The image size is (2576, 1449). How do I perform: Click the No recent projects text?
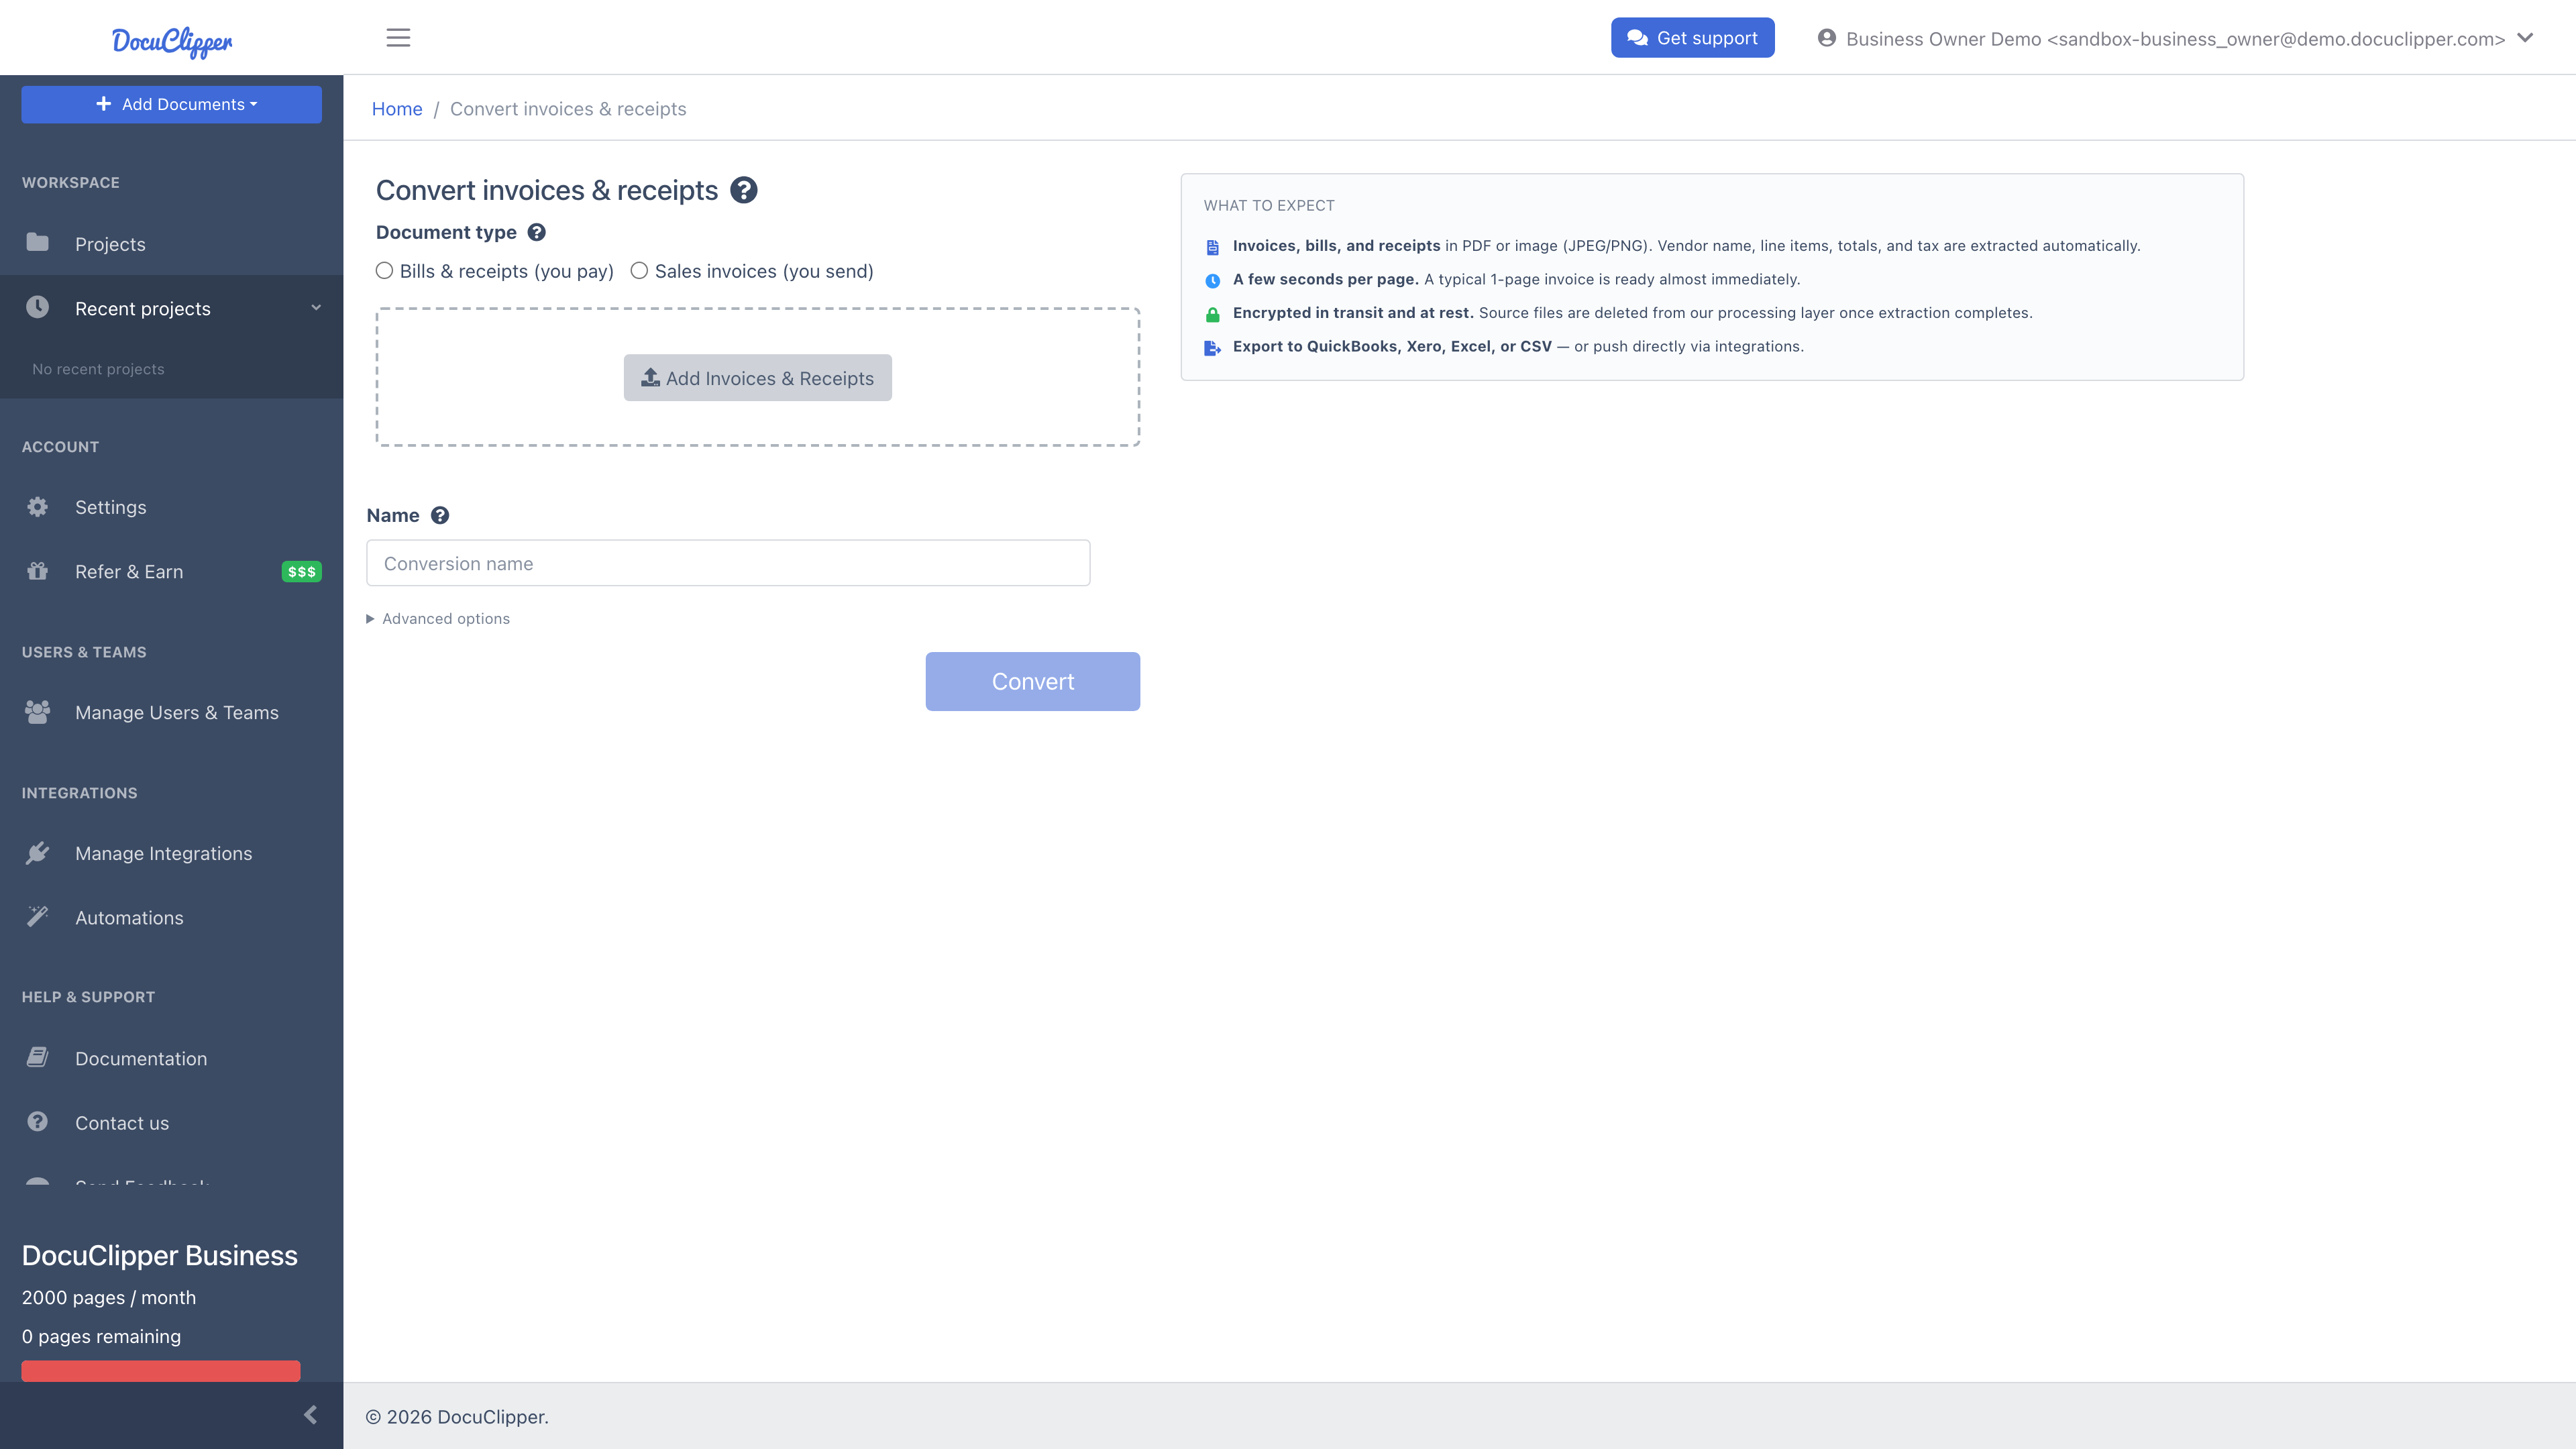tap(98, 369)
